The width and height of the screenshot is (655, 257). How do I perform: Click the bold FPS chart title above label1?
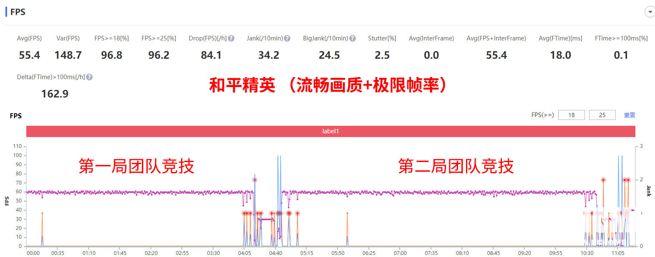click(16, 116)
